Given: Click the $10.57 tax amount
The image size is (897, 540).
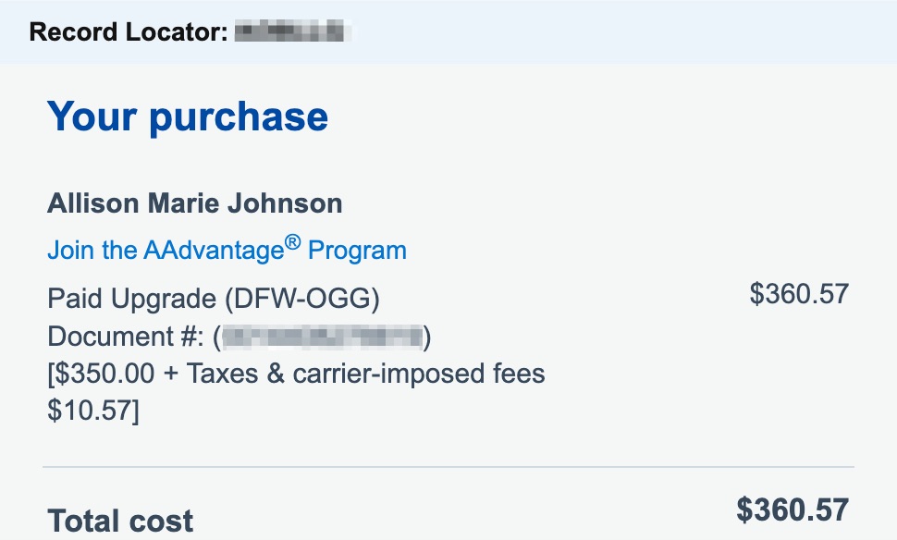Looking at the screenshot, I should (91, 411).
